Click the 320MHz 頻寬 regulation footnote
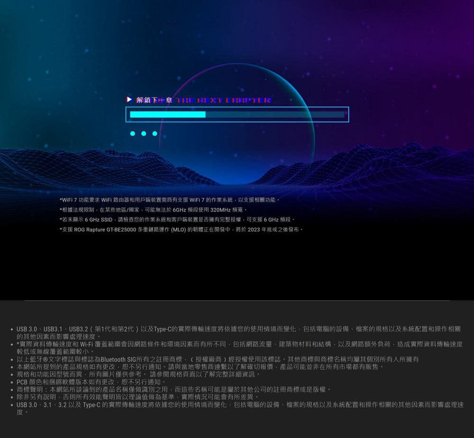This screenshot has width=474, height=438. coord(154,210)
